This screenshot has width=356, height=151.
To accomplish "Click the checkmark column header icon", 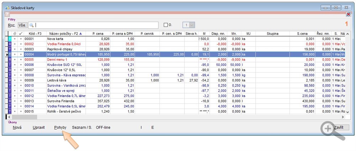I will pyautogui.click(x=21, y=34).
